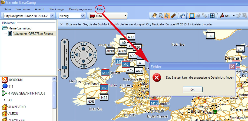
Task: Switch to 3D cube map view
Action: (x=198, y=16)
